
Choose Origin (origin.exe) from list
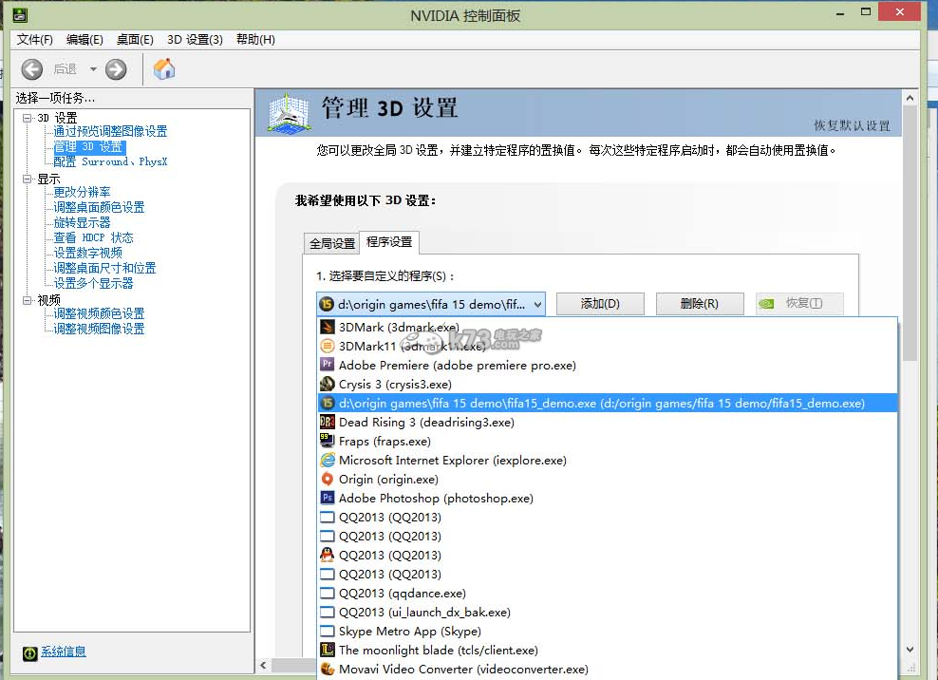(388, 480)
